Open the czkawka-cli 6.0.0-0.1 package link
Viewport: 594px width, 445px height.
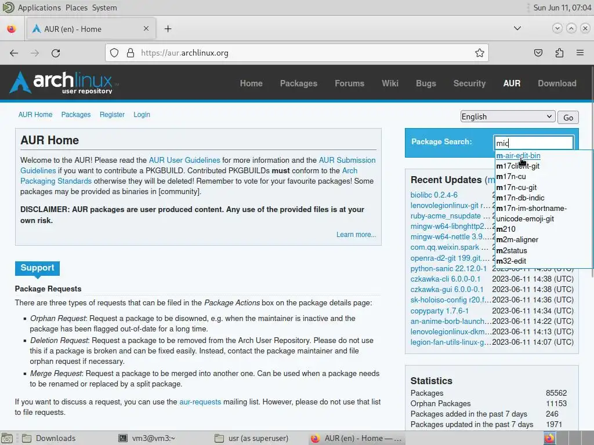[445, 279]
